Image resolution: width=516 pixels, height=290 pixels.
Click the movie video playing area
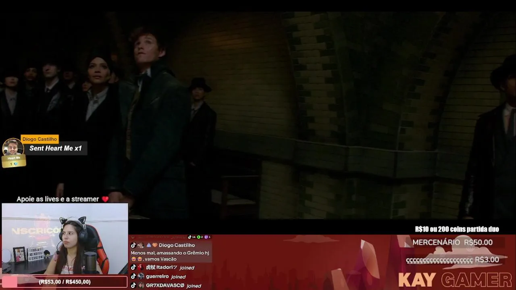pyautogui.click(x=258, y=116)
